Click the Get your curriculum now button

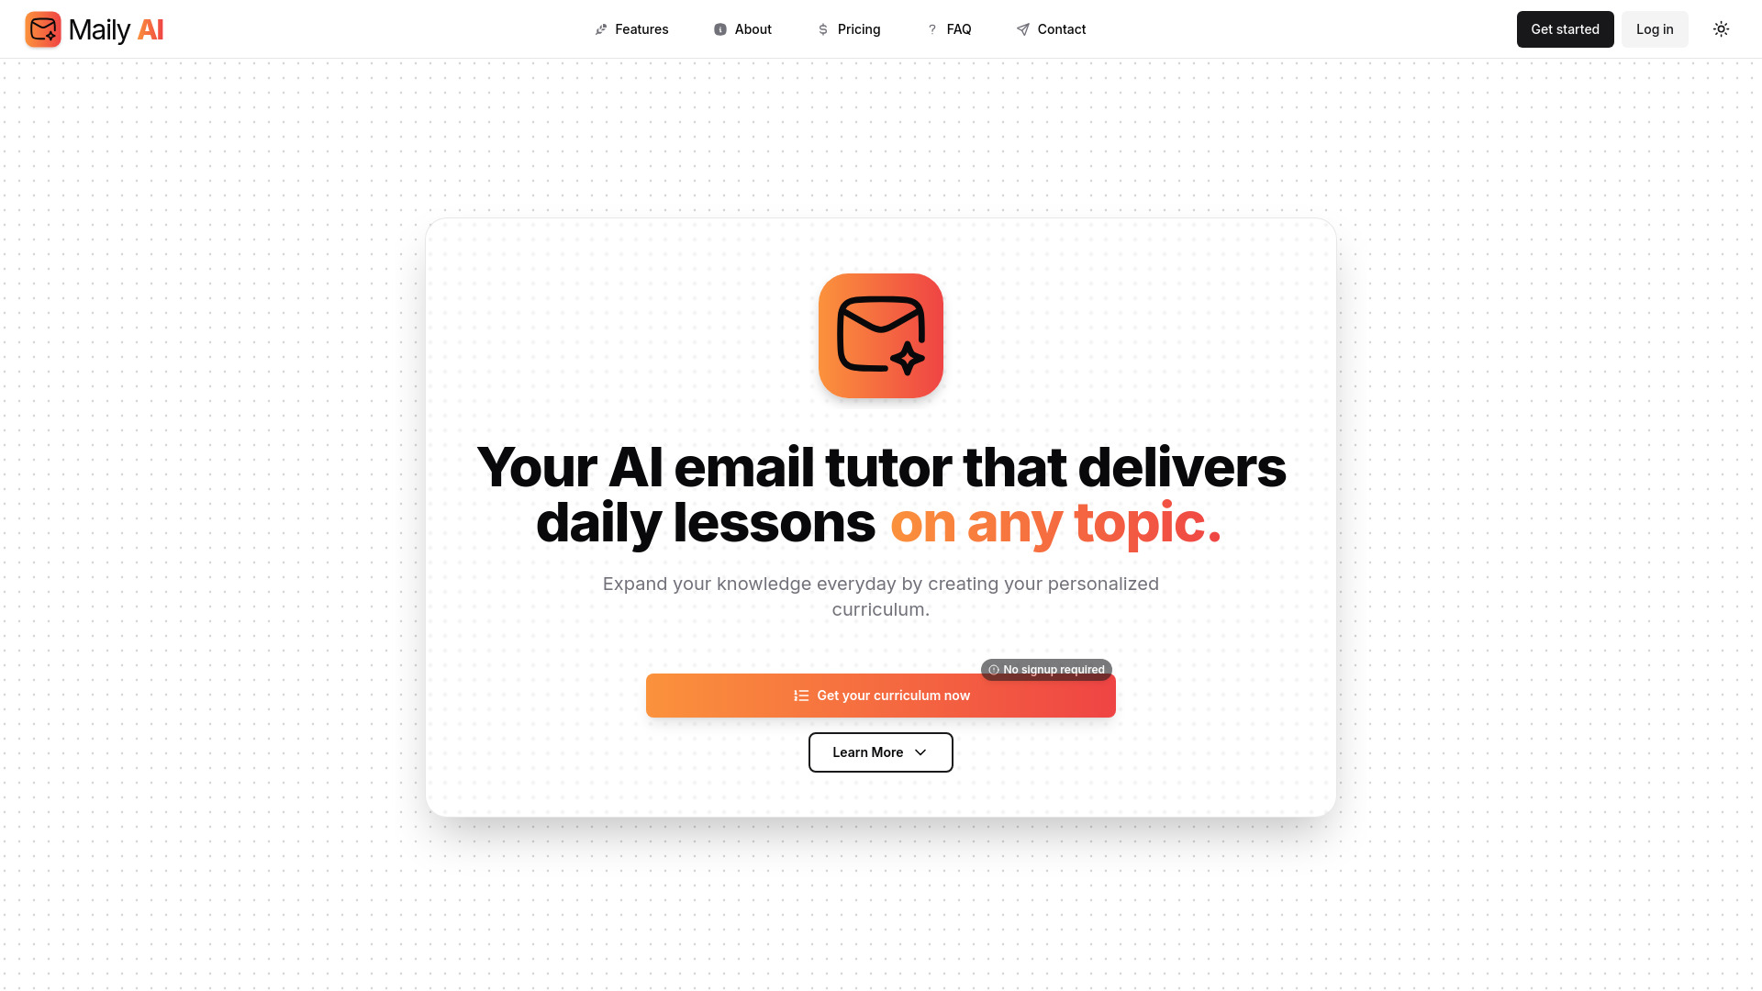pyautogui.click(x=881, y=696)
